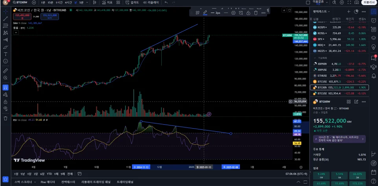Open chart settings hexagon icon in top bar
Screen dimensions: 378x186
pos(341,2)
